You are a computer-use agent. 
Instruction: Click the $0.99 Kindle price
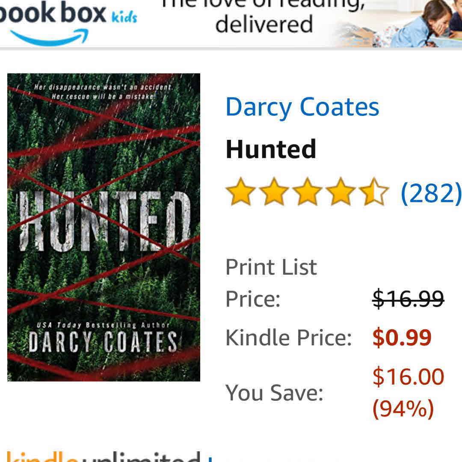point(402,338)
